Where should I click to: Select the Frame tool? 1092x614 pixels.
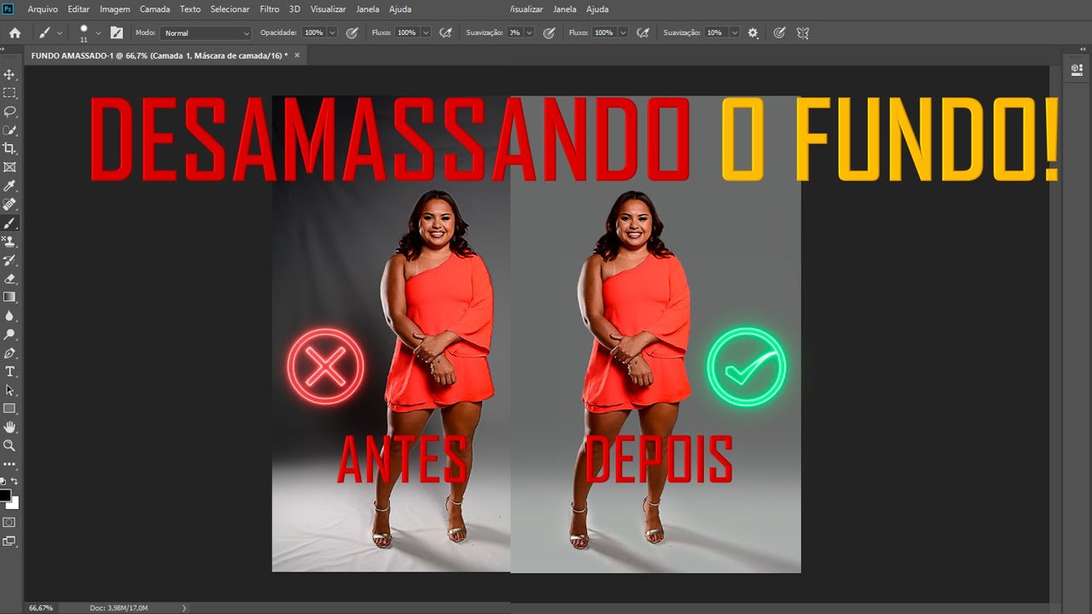click(9, 167)
